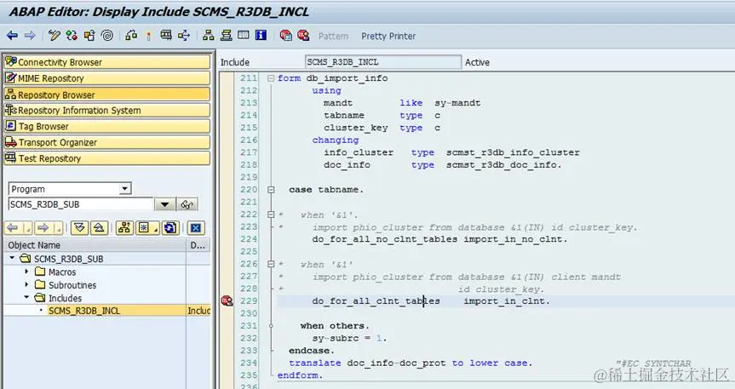This screenshot has height=389, width=735.
Task: Click the Pattern button
Action: click(333, 36)
